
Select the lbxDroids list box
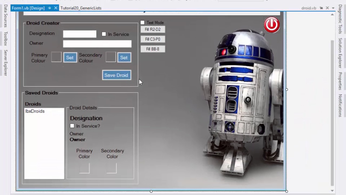[x=44, y=144]
